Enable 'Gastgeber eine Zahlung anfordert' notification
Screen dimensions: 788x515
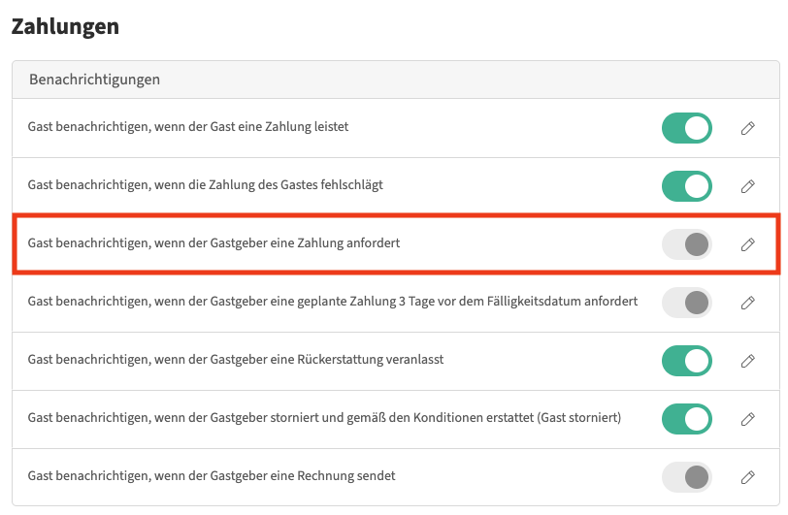[687, 244]
